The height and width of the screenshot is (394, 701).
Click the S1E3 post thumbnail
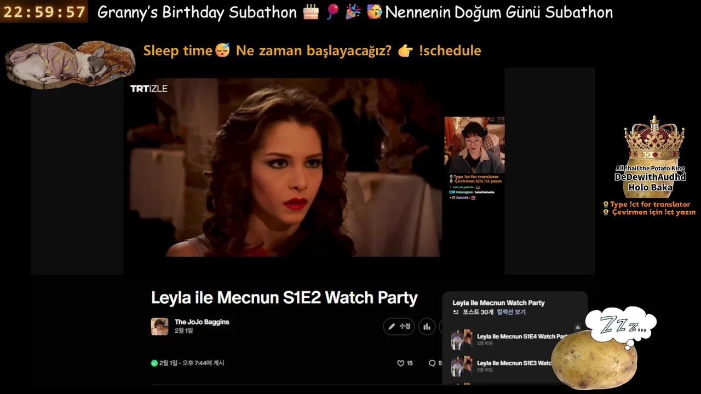pos(461,366)
